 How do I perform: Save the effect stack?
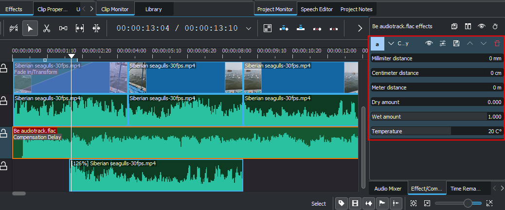[454, 26]
